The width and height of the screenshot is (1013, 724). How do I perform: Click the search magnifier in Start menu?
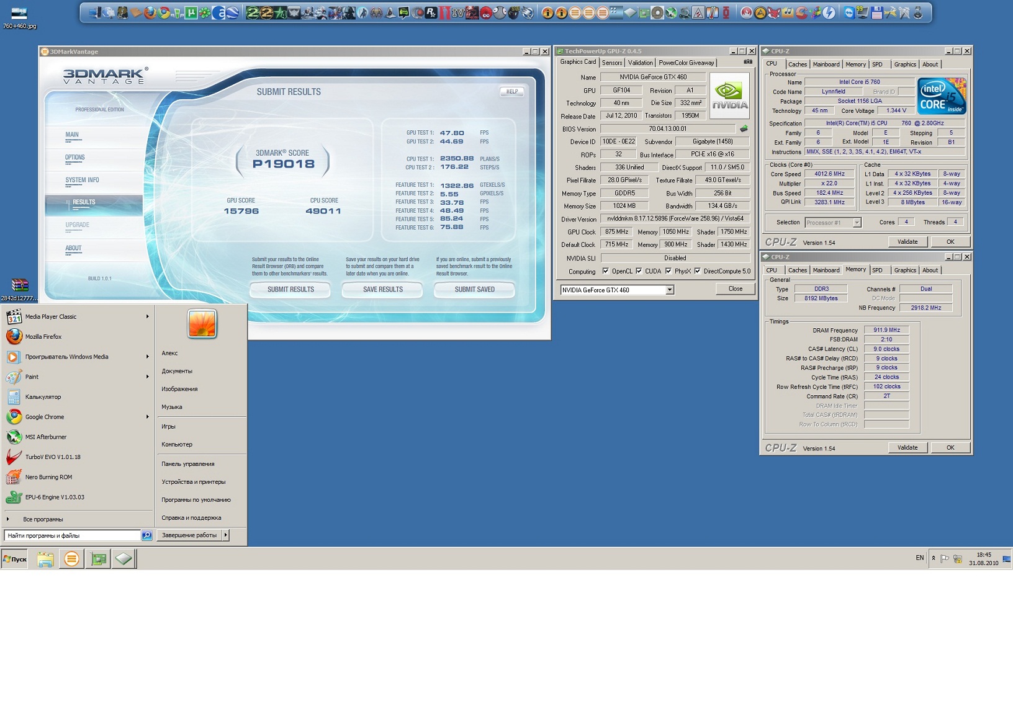coord(146,535)
